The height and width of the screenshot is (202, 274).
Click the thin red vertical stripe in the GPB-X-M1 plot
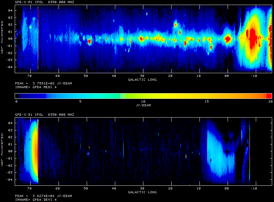click(x=38, y=38)
